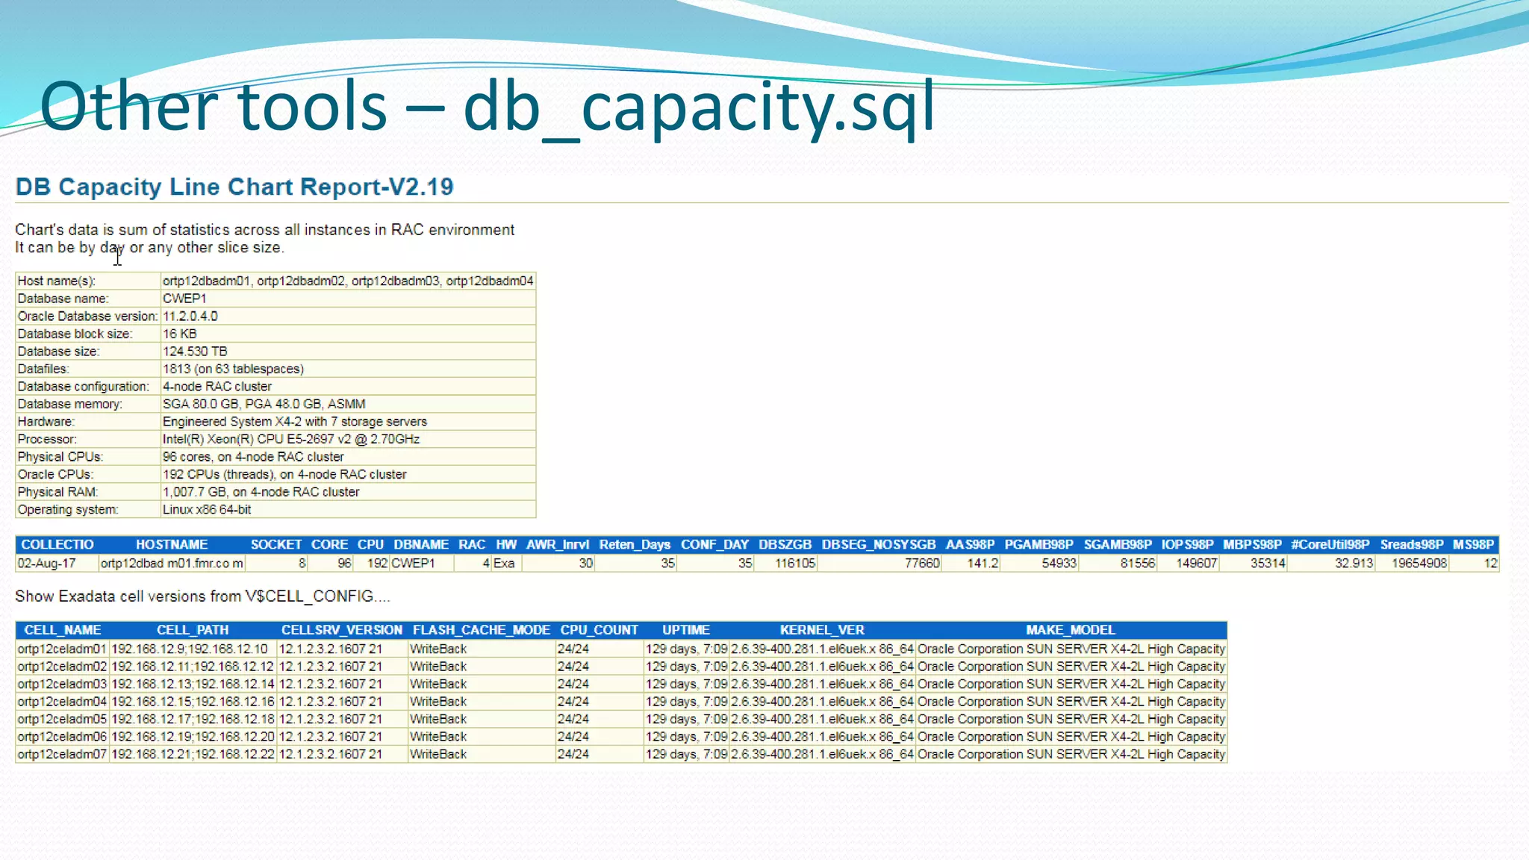Click the 'FLASH_CACHE_MODE' column header
Viewport: 1529px width, 860px height.
(x=482, y=630)
